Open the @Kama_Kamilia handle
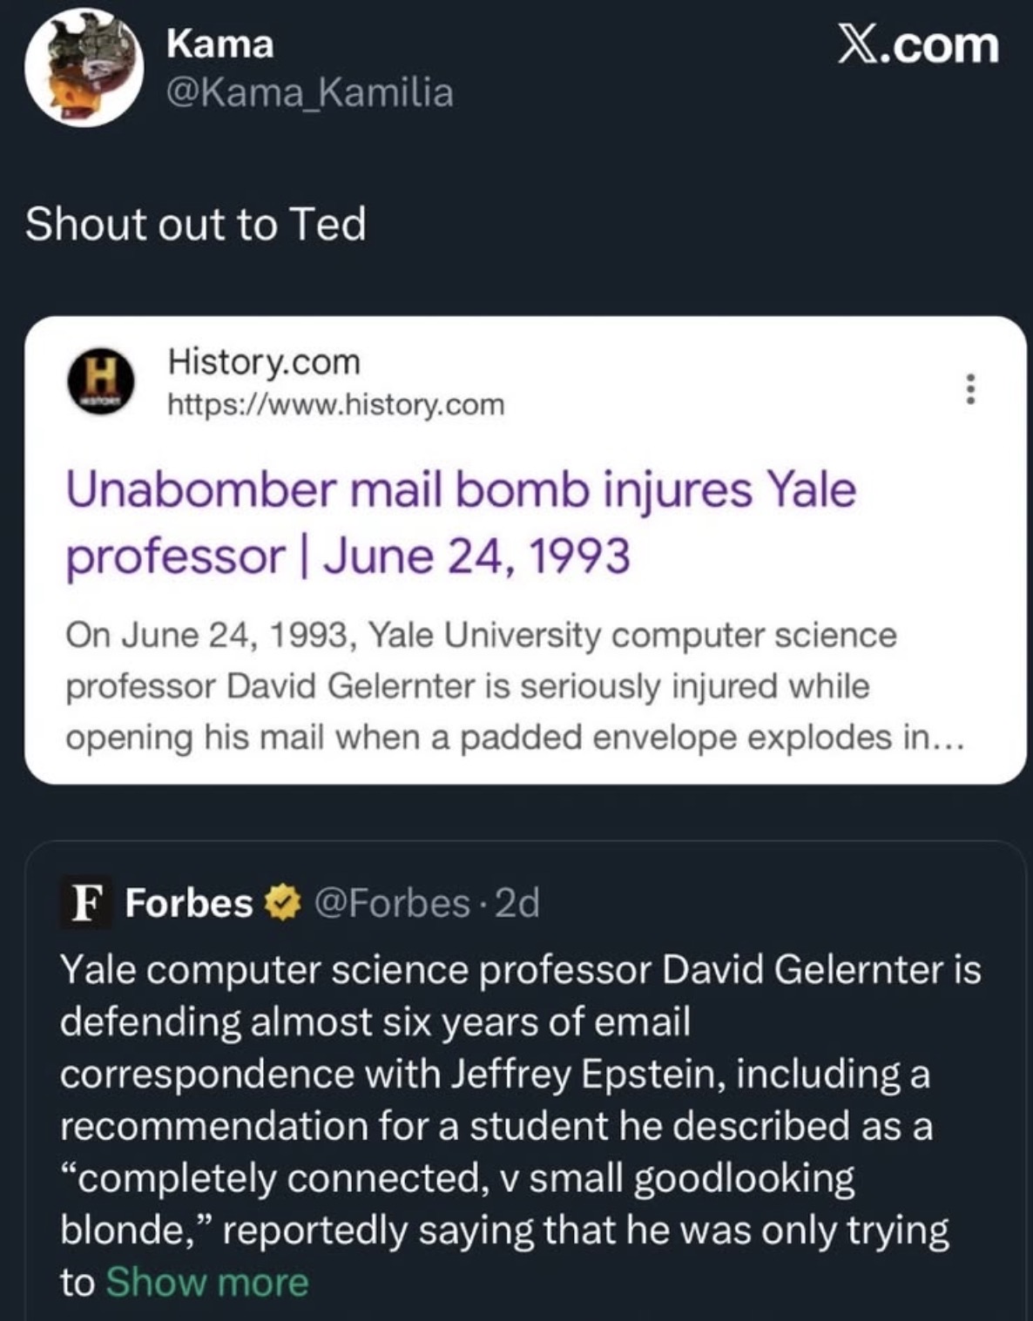This screenshot has width=1033, height=1321. coord(309,92)
